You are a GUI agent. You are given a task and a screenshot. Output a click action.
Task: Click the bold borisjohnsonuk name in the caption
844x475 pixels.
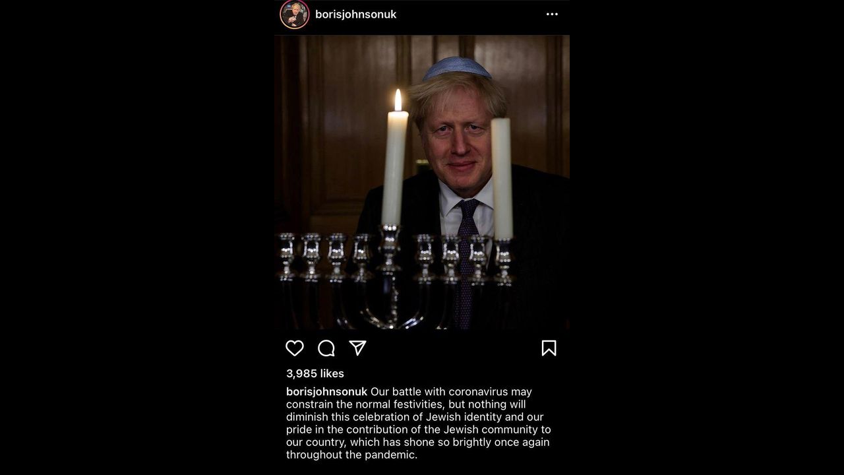pos(326,392)
